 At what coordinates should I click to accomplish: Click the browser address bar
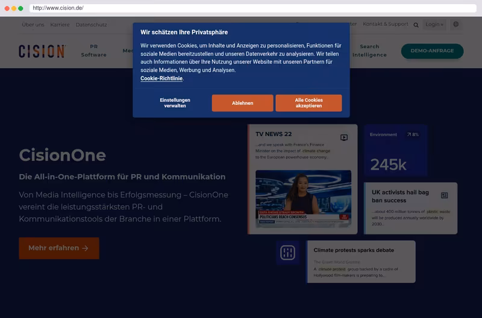pyautogui.click(x=252, y=8)
